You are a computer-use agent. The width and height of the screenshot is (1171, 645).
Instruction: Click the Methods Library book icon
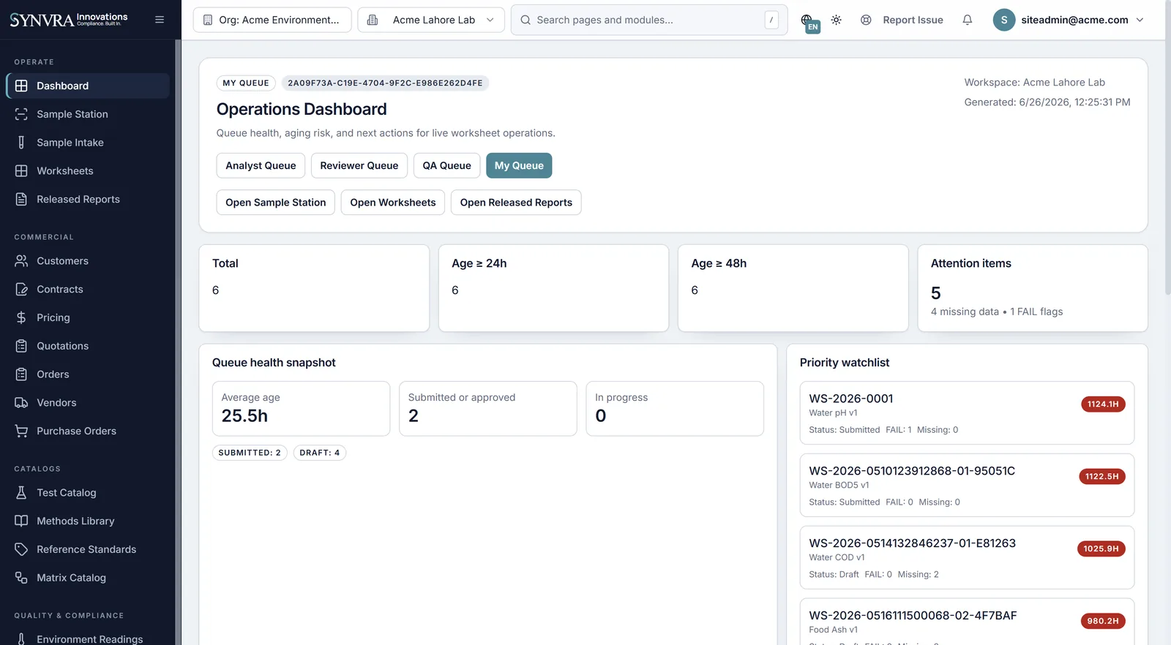tap(21, 521)
